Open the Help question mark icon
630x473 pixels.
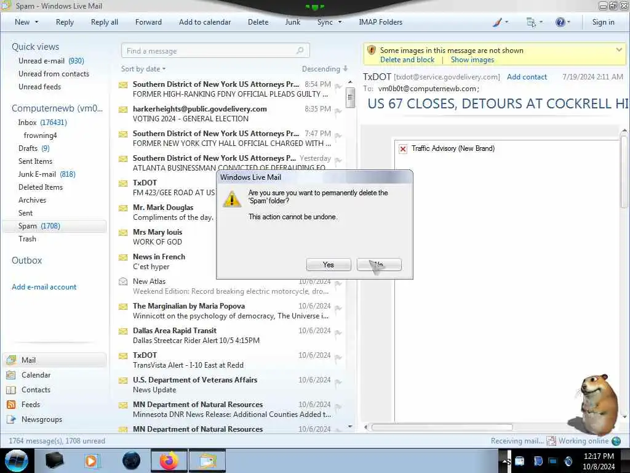pyautogui.click(x=562, y=22)
